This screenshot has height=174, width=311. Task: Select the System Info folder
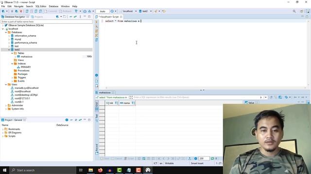(x=17, y=109)
